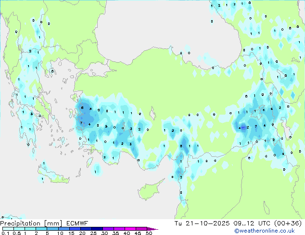This screenshot has height=235, width=305.
Task: Click the legend scale label '15'
Action: click(x=71, y=233)
